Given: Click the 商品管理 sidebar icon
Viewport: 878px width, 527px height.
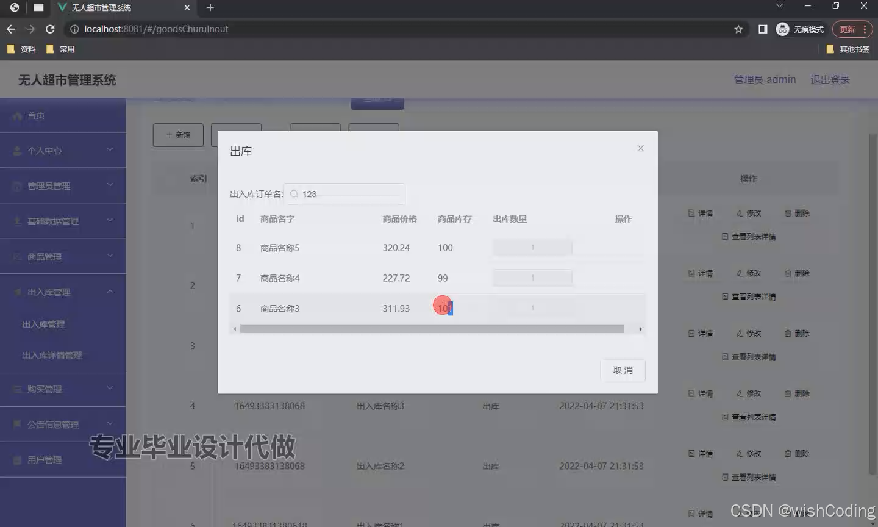Looking at the screenshot, I should click(x=16, y=256).
